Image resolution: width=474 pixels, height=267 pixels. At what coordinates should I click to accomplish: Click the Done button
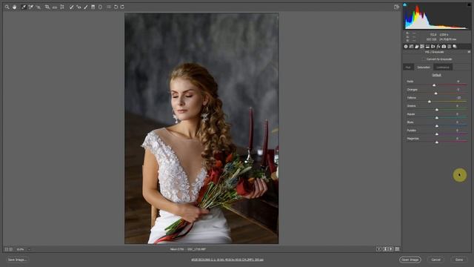tap(459, 260)
